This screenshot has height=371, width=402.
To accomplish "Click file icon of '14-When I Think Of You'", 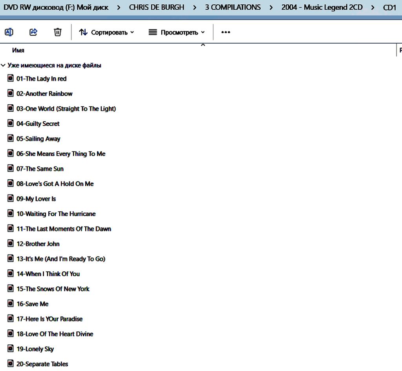I will point(10,273).
